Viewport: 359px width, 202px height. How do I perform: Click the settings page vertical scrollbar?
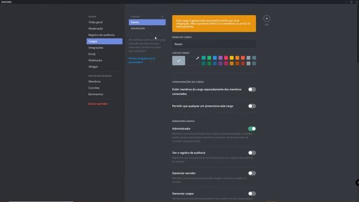point(358,33)
